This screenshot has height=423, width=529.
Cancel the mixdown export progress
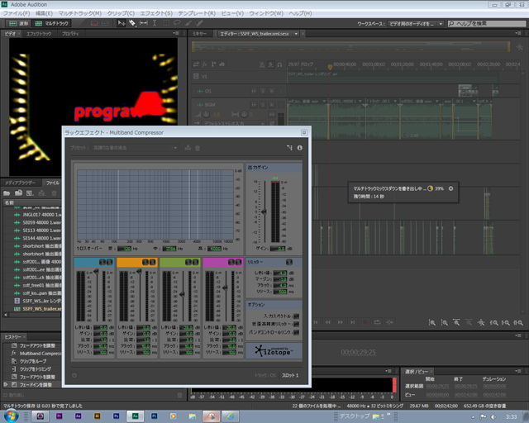(450, 188)
